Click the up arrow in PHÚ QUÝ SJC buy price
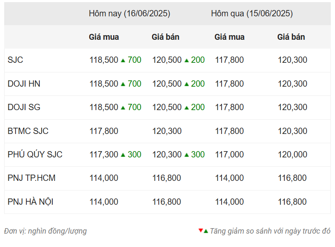335x247 pixels. [x=123, y=155]
